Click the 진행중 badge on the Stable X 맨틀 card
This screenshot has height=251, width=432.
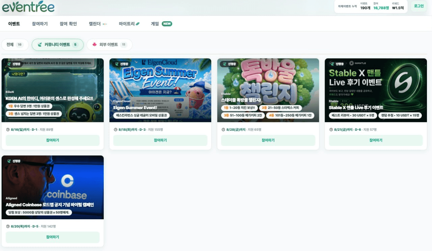337,64
